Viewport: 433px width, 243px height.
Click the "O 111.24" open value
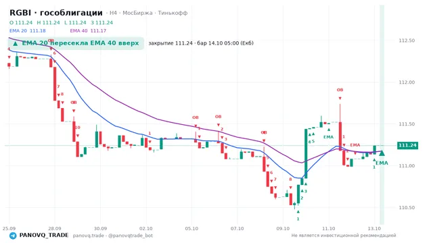click(21, 22)
